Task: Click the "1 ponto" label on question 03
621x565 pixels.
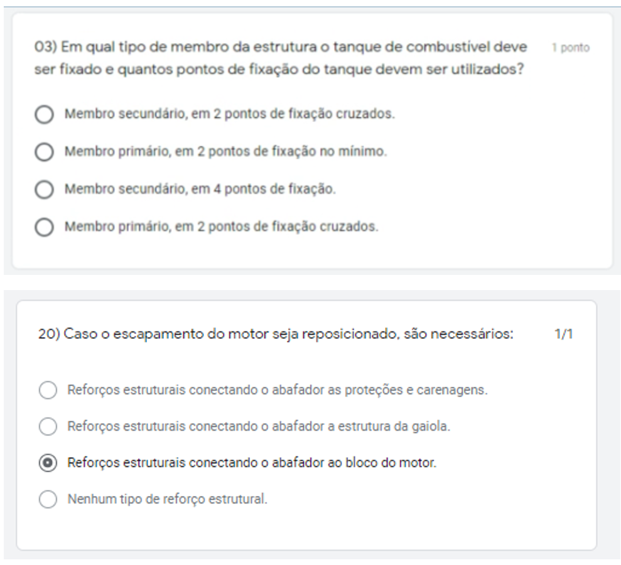Action: [570, 48]
